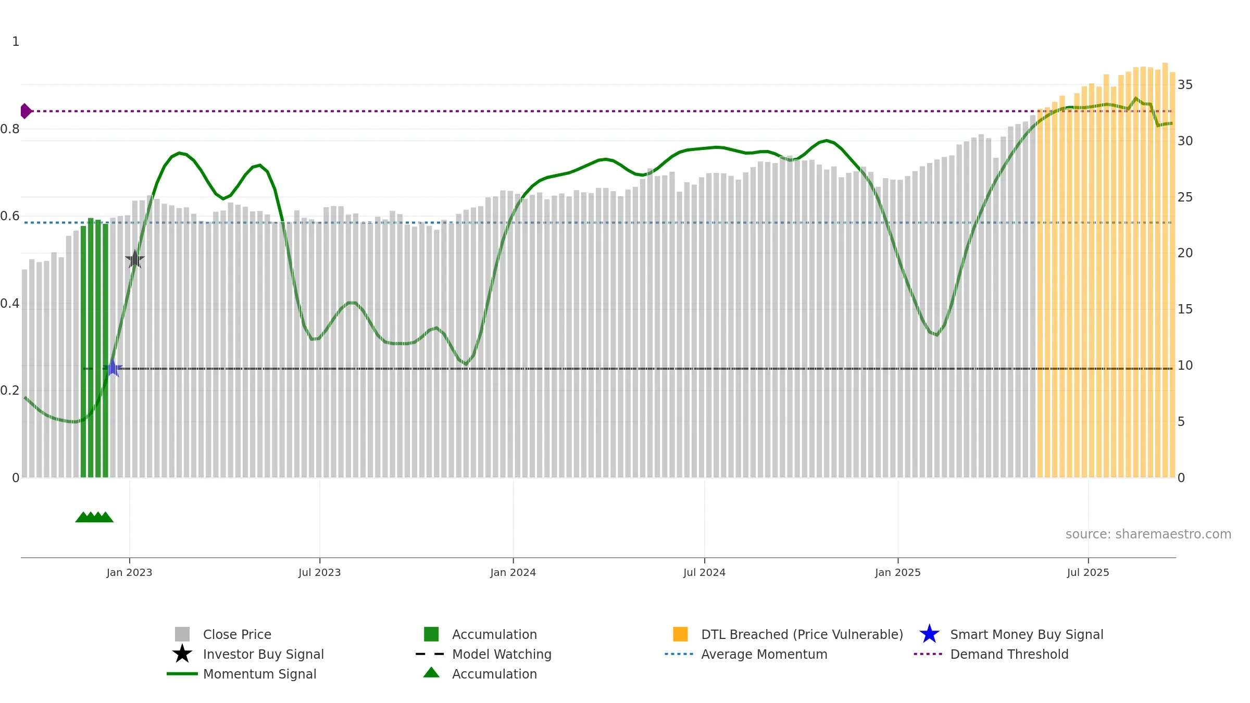1250x703 pixels.
Task: Toggle the Momentum Signal legend label
Action: pyautogui.click(x=259, y=674)
